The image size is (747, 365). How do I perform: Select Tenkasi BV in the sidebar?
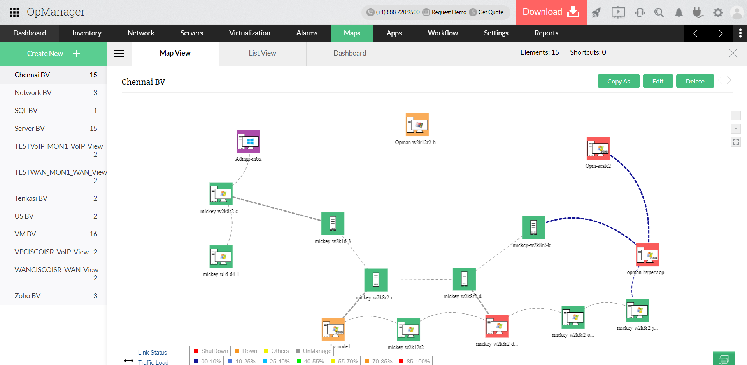point(53,198)
